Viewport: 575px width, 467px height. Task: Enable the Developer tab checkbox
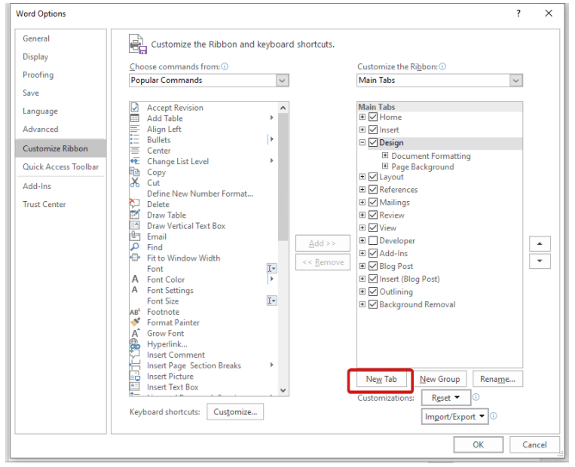click(x=373, y=240)
